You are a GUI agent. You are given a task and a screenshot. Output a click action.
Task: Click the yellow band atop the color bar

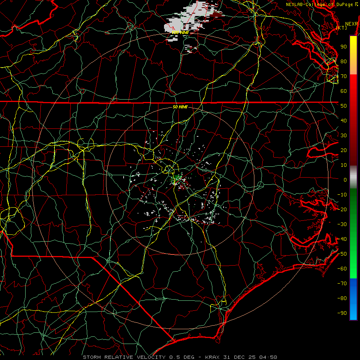353,55
